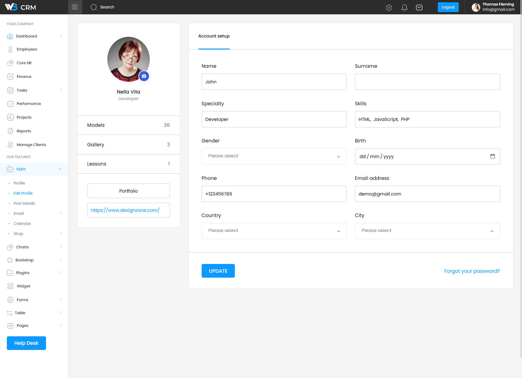Click the W3 CRM logo

click(20, 7)
